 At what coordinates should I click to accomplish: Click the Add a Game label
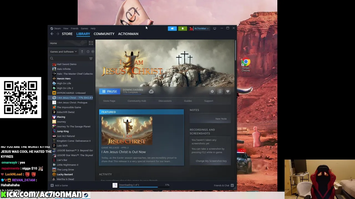tap(61, 185)
